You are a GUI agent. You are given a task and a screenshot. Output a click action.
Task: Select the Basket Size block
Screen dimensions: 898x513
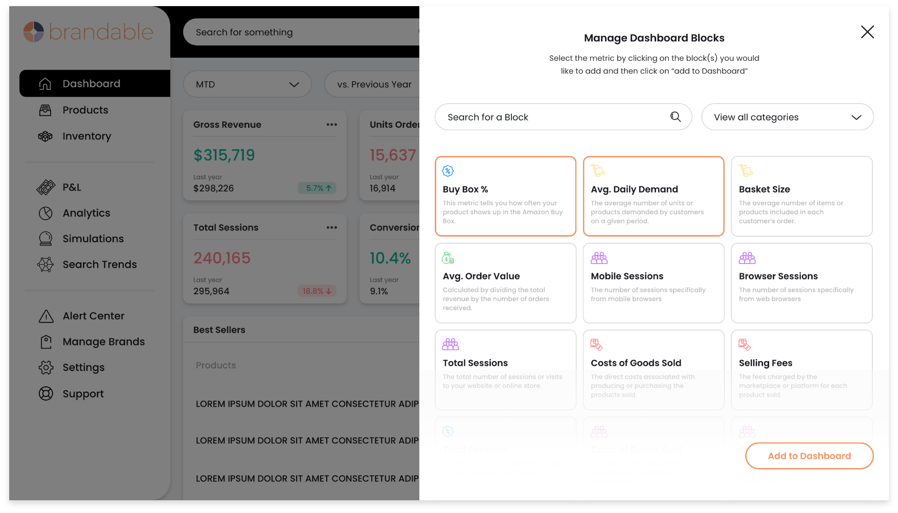pyautogui.click(x=801, y=196)
